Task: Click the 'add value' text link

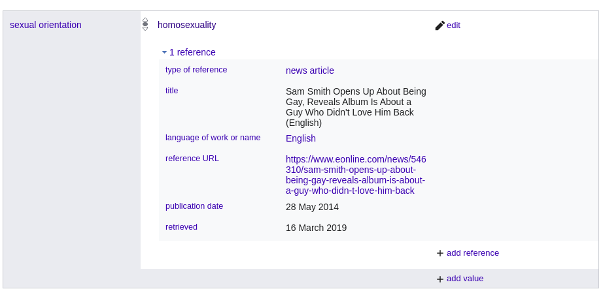Action: (x=464, y=278)
